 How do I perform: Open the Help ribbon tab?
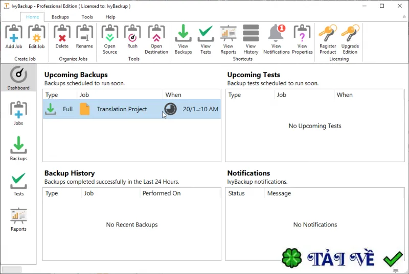110,17
